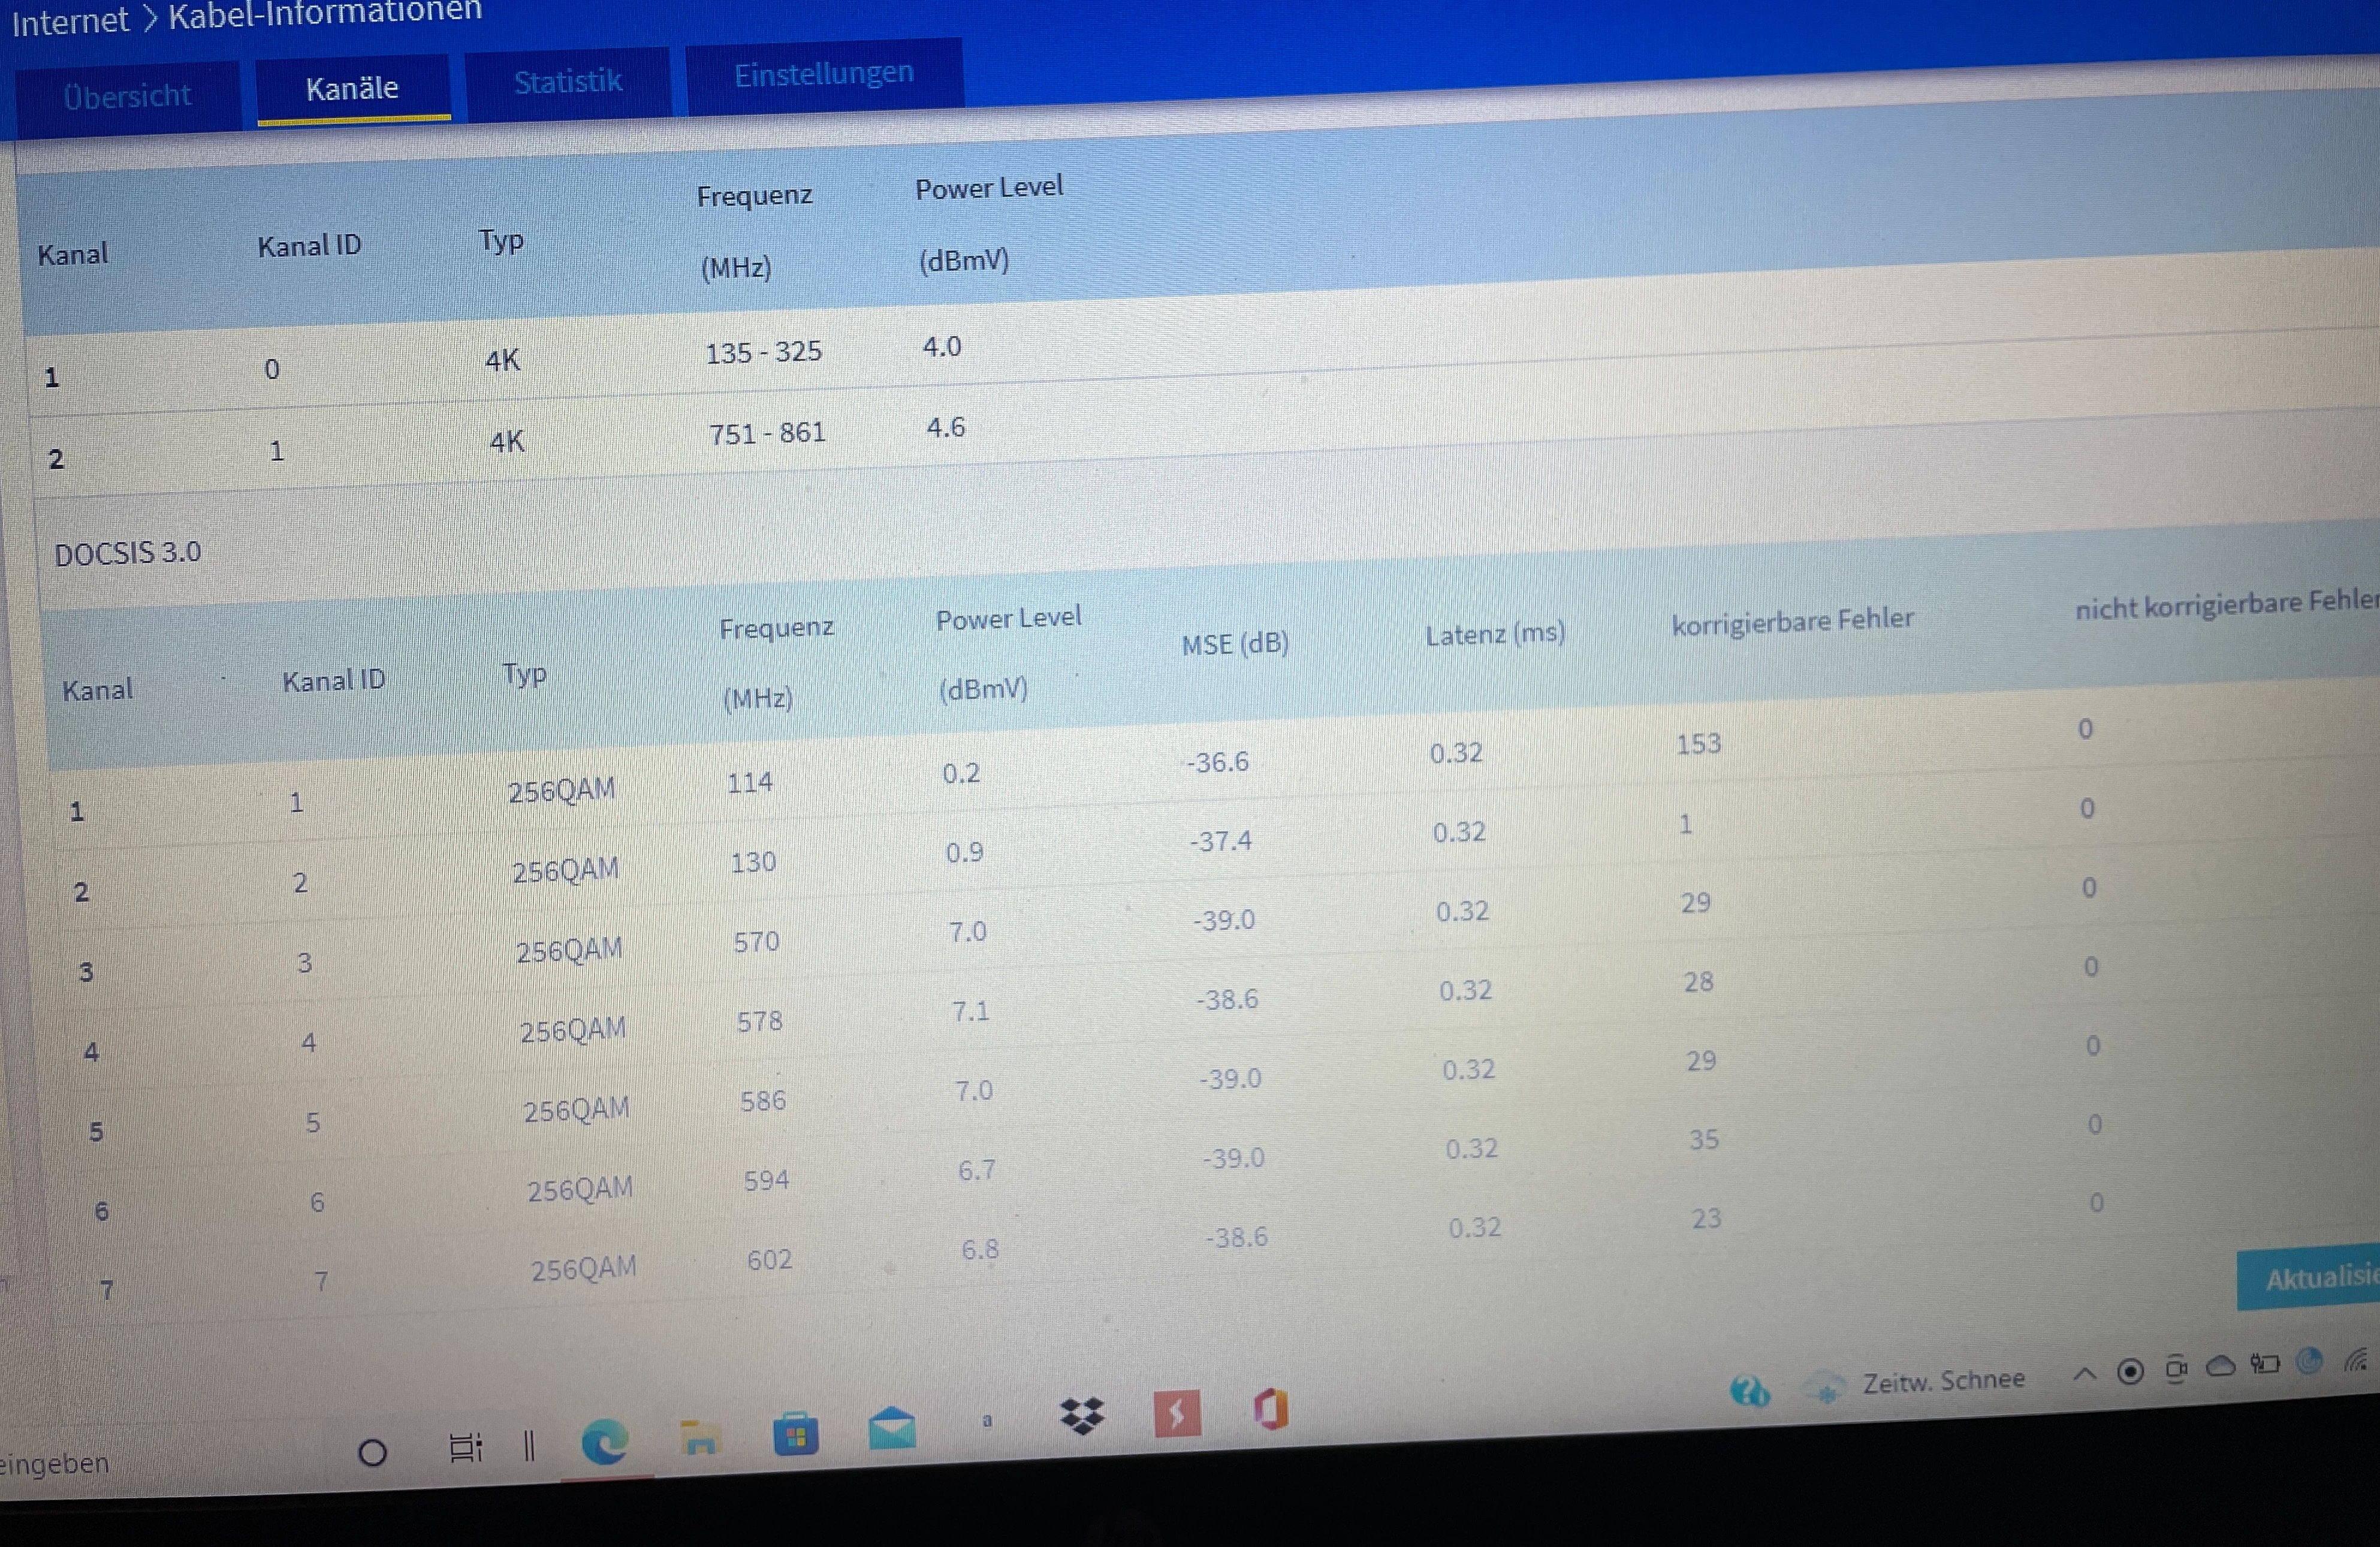Switch to the Übersicht tab

(x=127, y=96)
